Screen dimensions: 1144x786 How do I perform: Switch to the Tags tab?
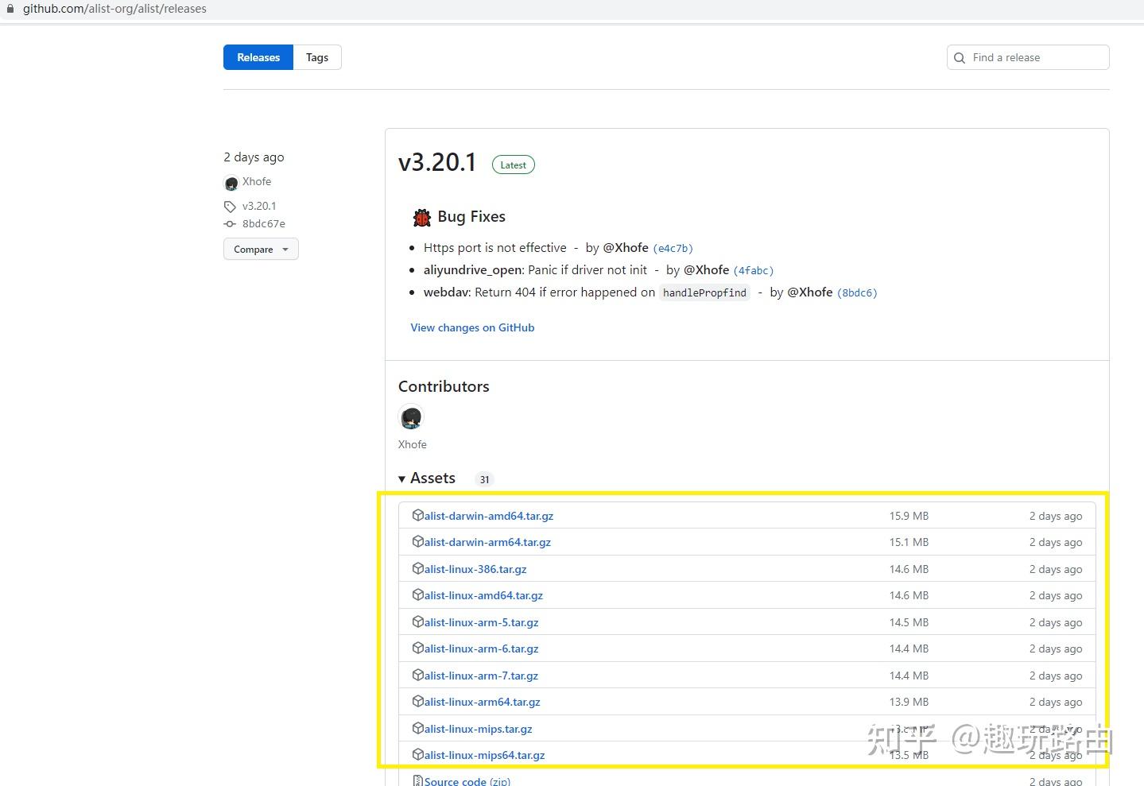317,57
